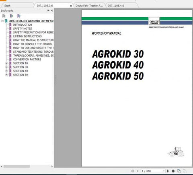Expand the SECTION 30 bookmark
Image resolution: width=193 pixels, height=175 pixels.
point(6,67)
